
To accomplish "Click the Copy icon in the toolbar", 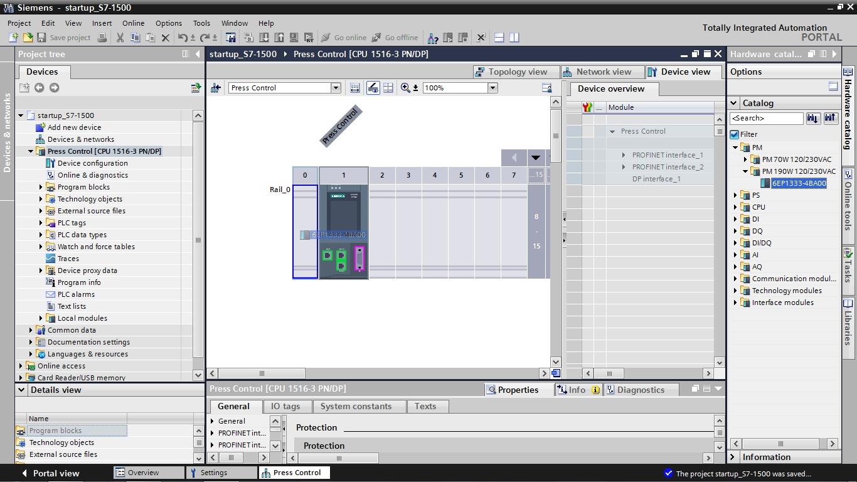I will (x=135, y=38).
